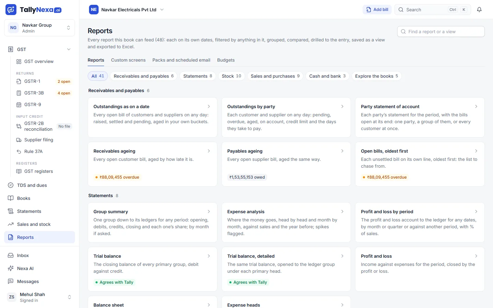Open the Trial balance report
Image resolution: width=493 pixels, height=308 pixels.
(152, 269)
